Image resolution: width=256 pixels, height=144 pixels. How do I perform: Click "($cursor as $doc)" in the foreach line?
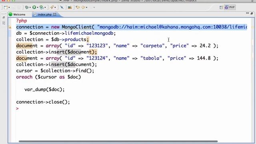[x=58, y=77]
